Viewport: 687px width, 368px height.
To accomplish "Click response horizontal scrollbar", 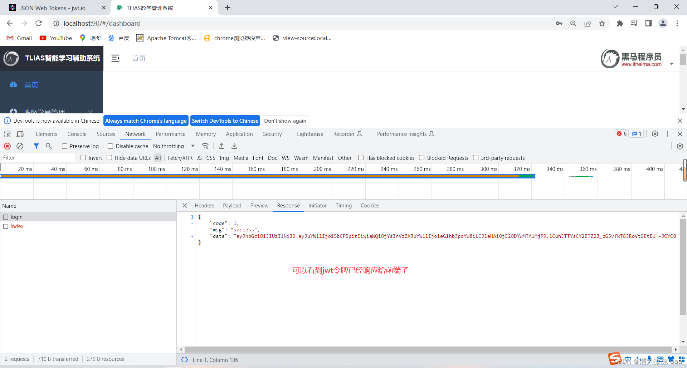I will (x=428, y=349).
